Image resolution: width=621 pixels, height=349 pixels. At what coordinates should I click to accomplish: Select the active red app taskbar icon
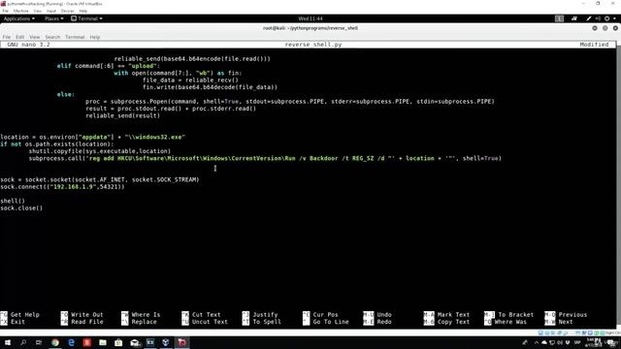coord(181,342)
